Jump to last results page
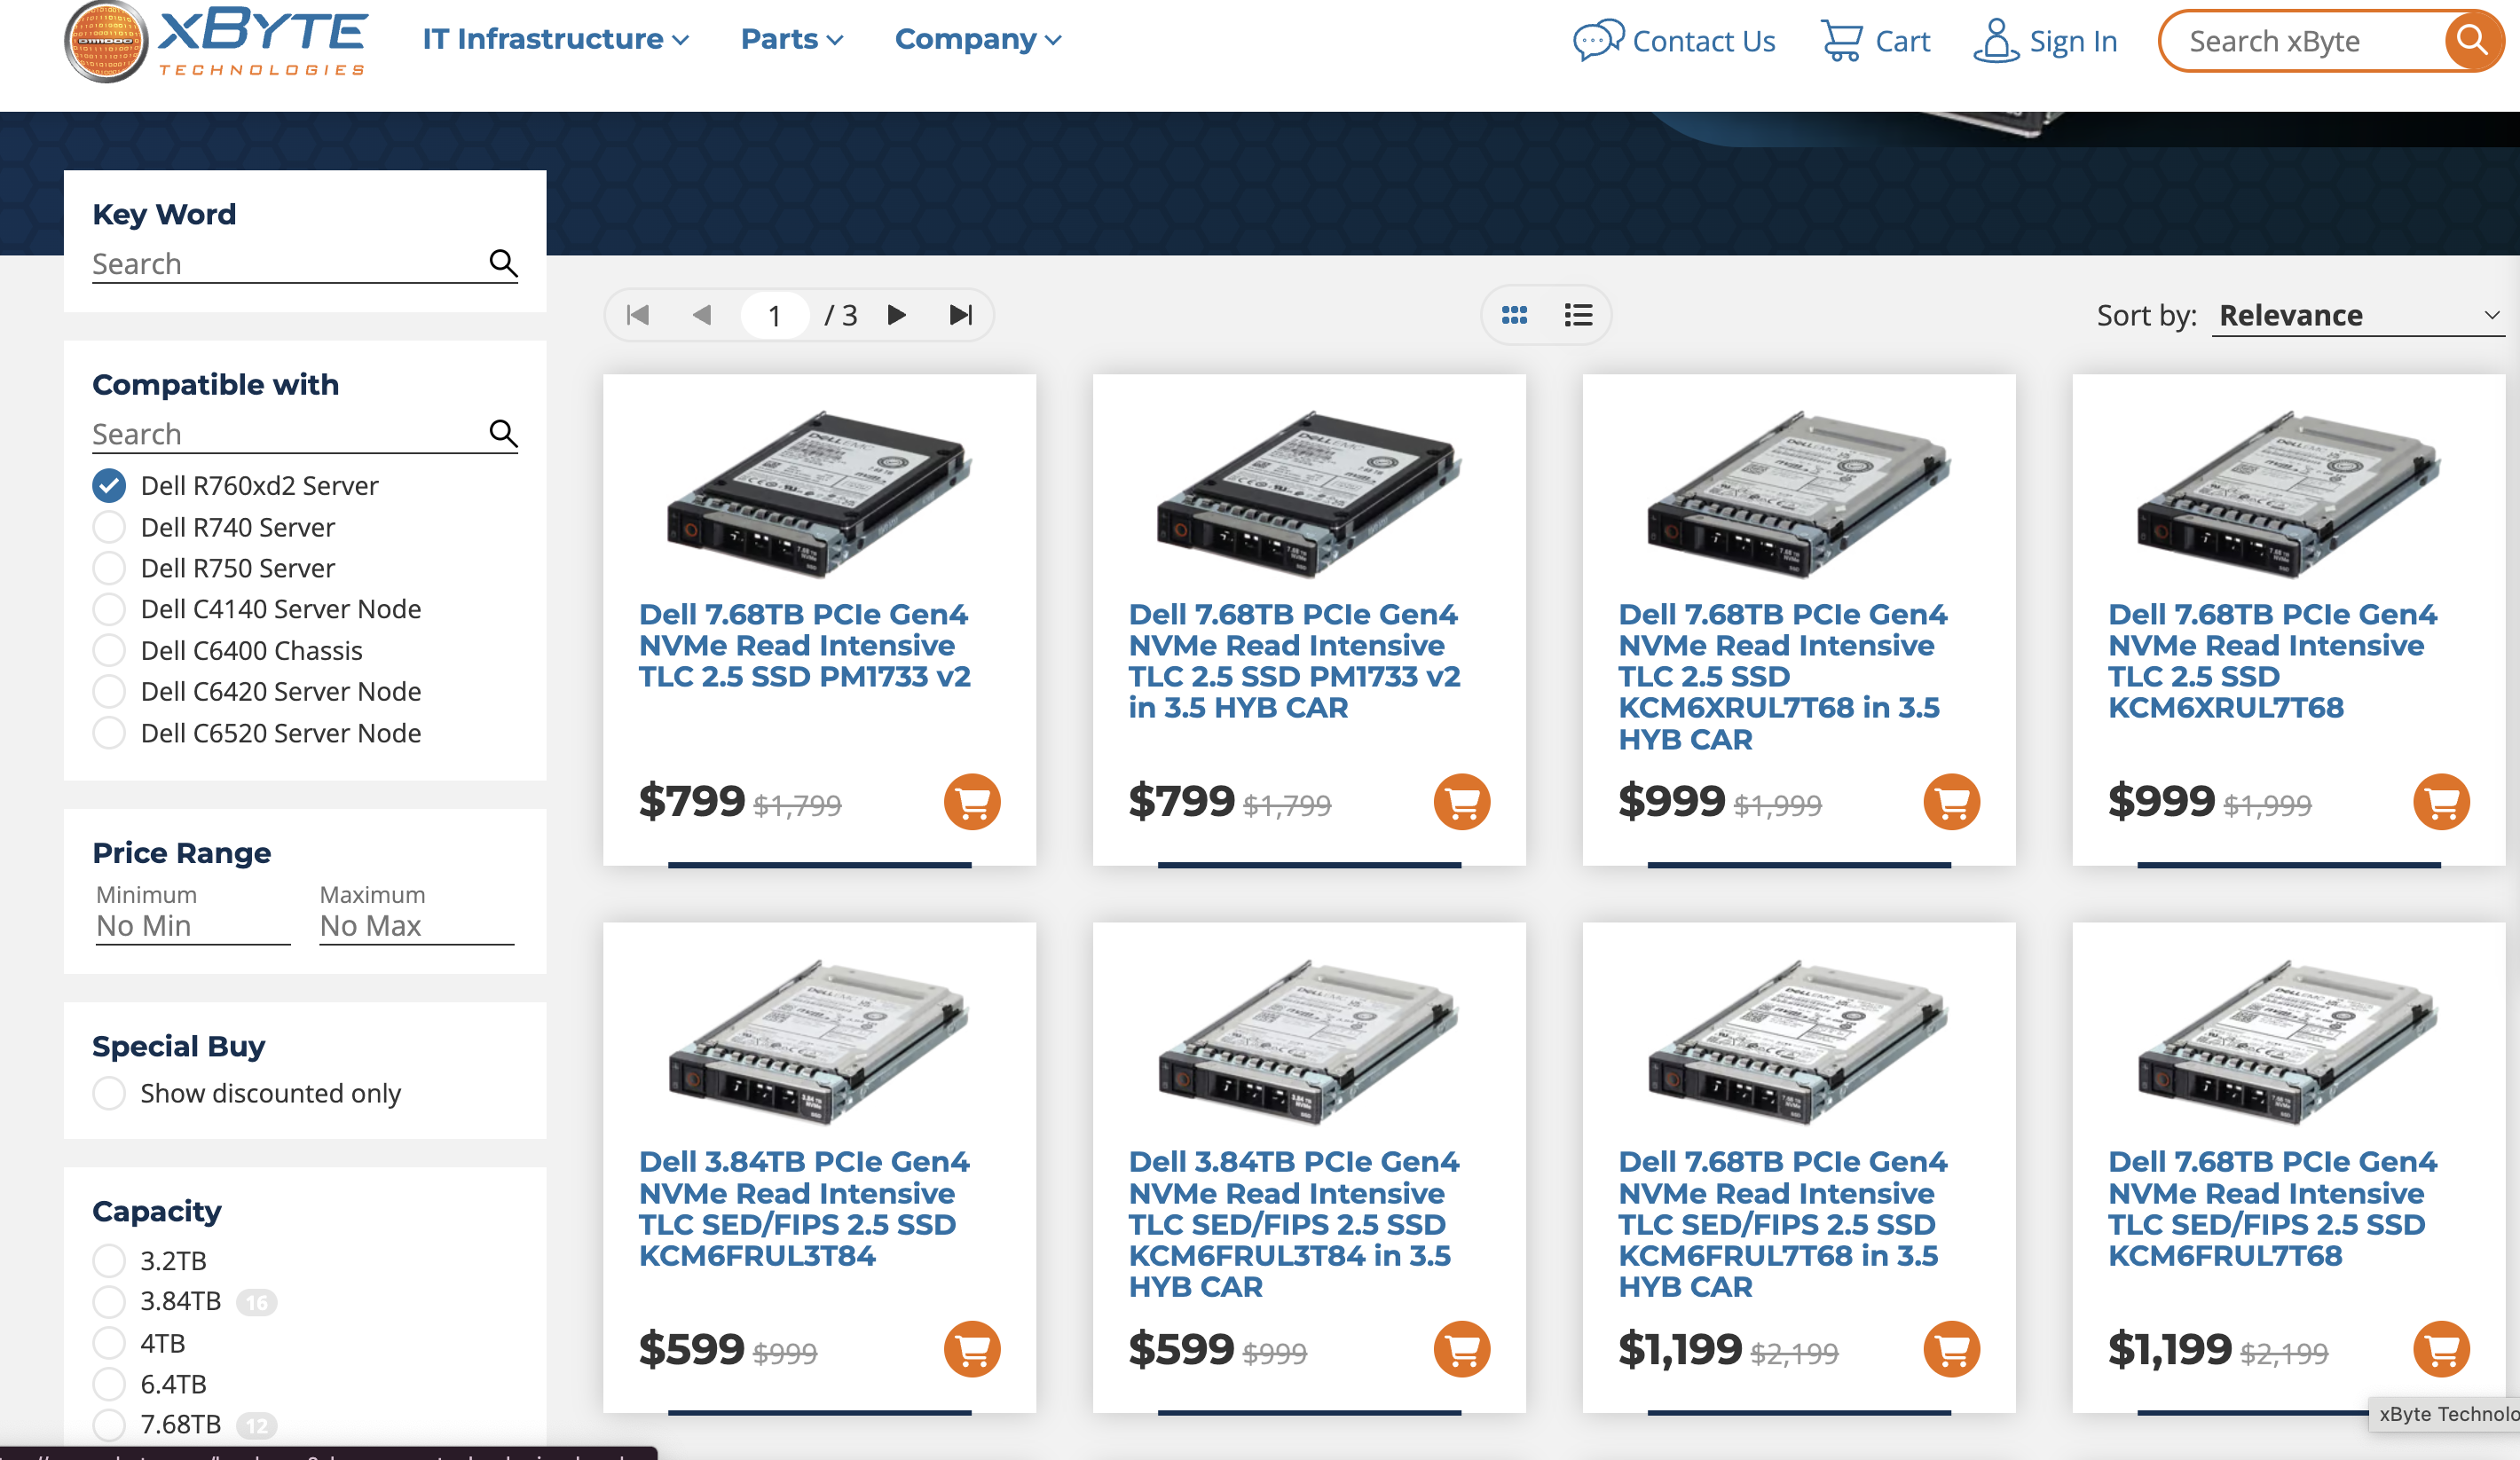 pyautogui.click(x=960, y=316)
